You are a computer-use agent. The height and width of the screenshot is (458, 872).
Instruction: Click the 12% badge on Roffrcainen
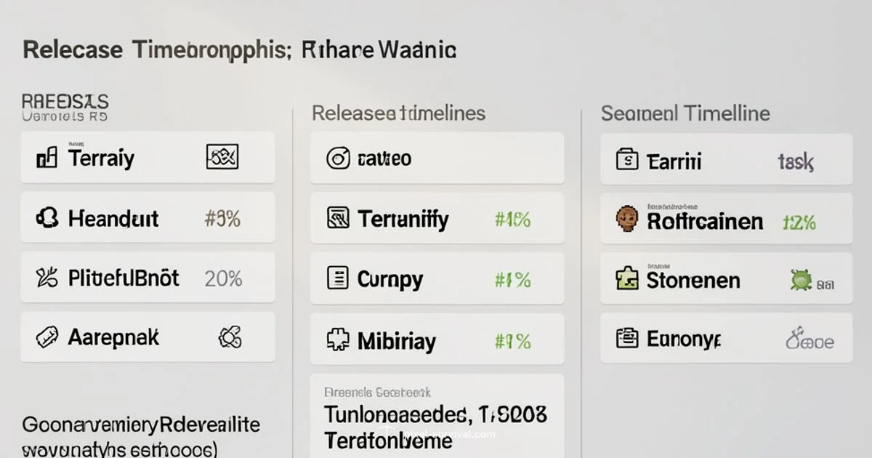pos(799,222)
